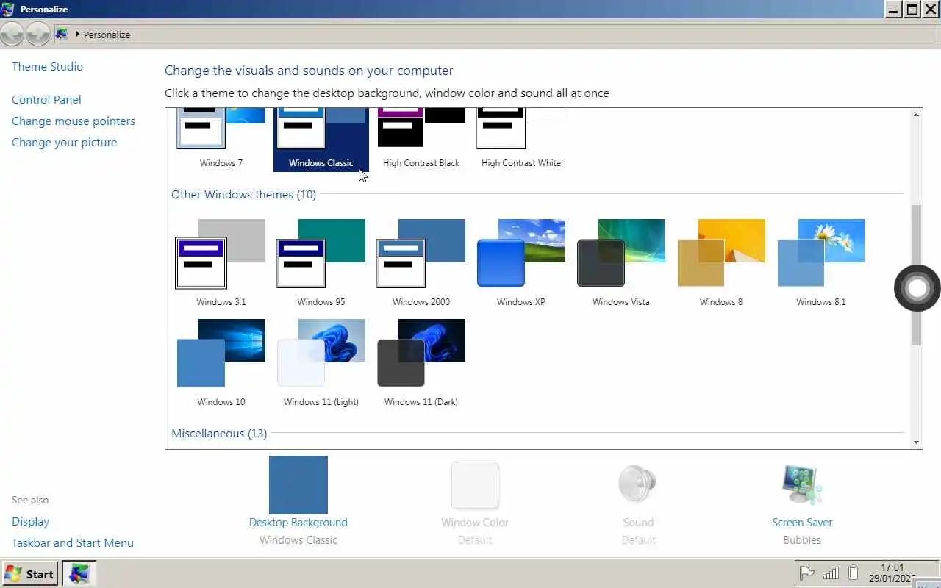
Task: Apply the Windows Vista theme icon
Action: click(621, 254)
